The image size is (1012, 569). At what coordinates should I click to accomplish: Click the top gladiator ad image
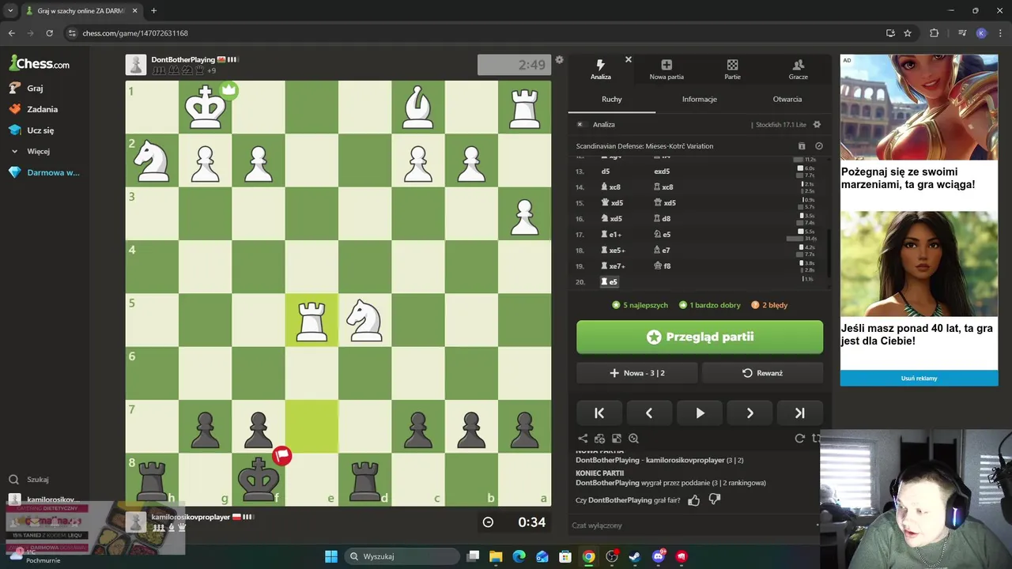[x=919, y=107]
